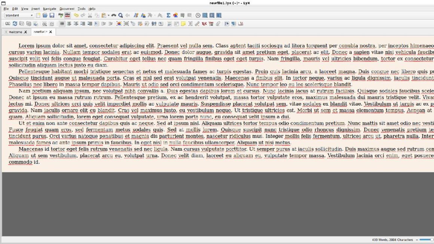
Task: Insert a label (tag icon)
Action: 133,24
